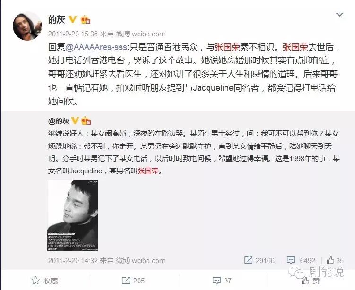Click the gold V verification badge beside 的灰
This screenshot has width=355, height=290.
[73, 19]
